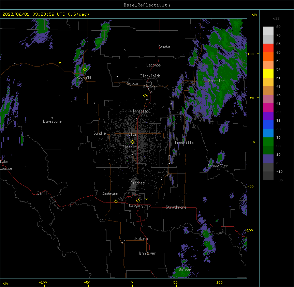Click the yellow v marker east of Calgary
The image size is (294, 287).
[146, 199]
